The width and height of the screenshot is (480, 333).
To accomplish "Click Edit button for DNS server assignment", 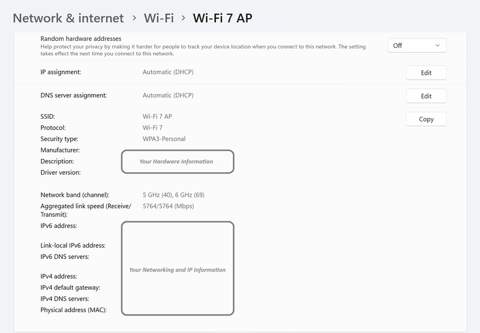I will point(426,96).
